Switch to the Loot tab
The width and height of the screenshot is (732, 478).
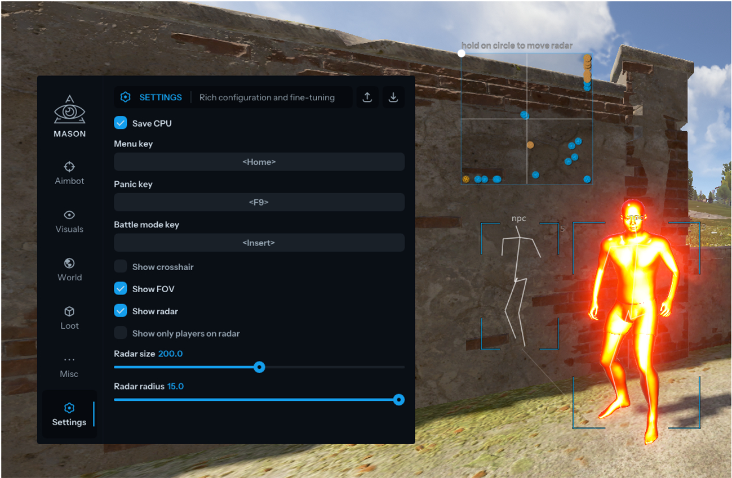tap(69, 311)
